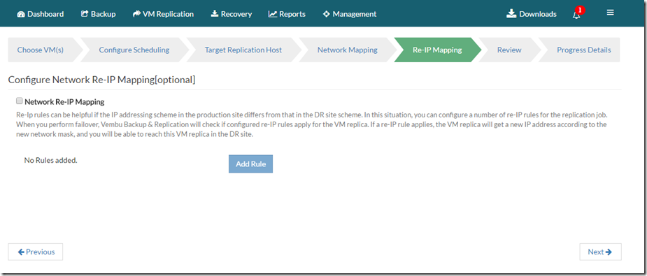Click the Reports chart icon
Viewport: 647px width, 276px height.
273,14
